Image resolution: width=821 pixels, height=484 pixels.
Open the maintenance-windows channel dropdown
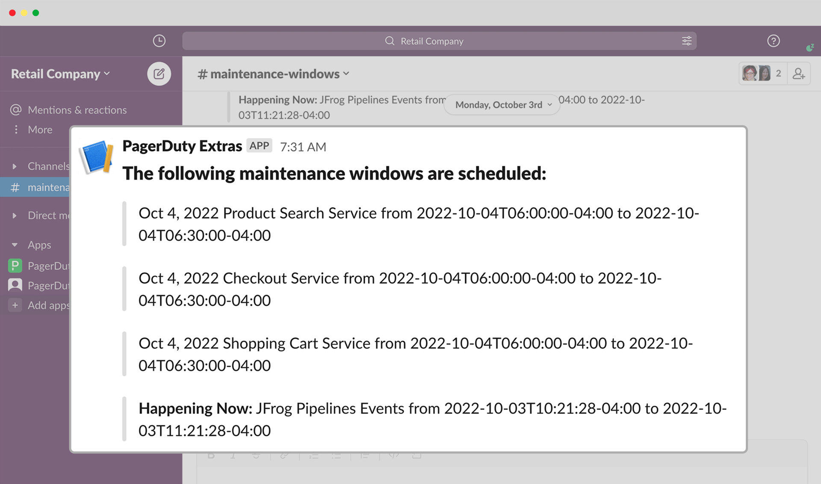[274, 74]
